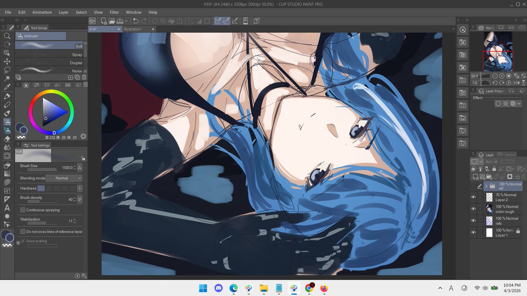Image resolution: width=527 pixels, height=296 pixels.
Task: Hide the rafu layer
Action: [x=473, y=221]
